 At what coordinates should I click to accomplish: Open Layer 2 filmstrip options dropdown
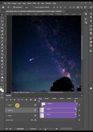pyautogui.click(x=36, y=115)
